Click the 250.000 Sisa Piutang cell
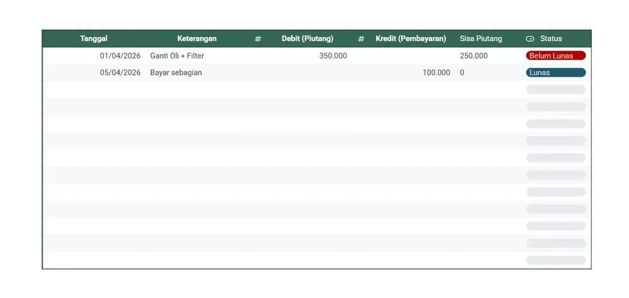This screenshot has height=298, width=629. [474, 56]
